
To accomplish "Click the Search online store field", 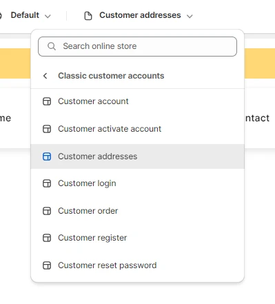I will [x=137, y=46].
